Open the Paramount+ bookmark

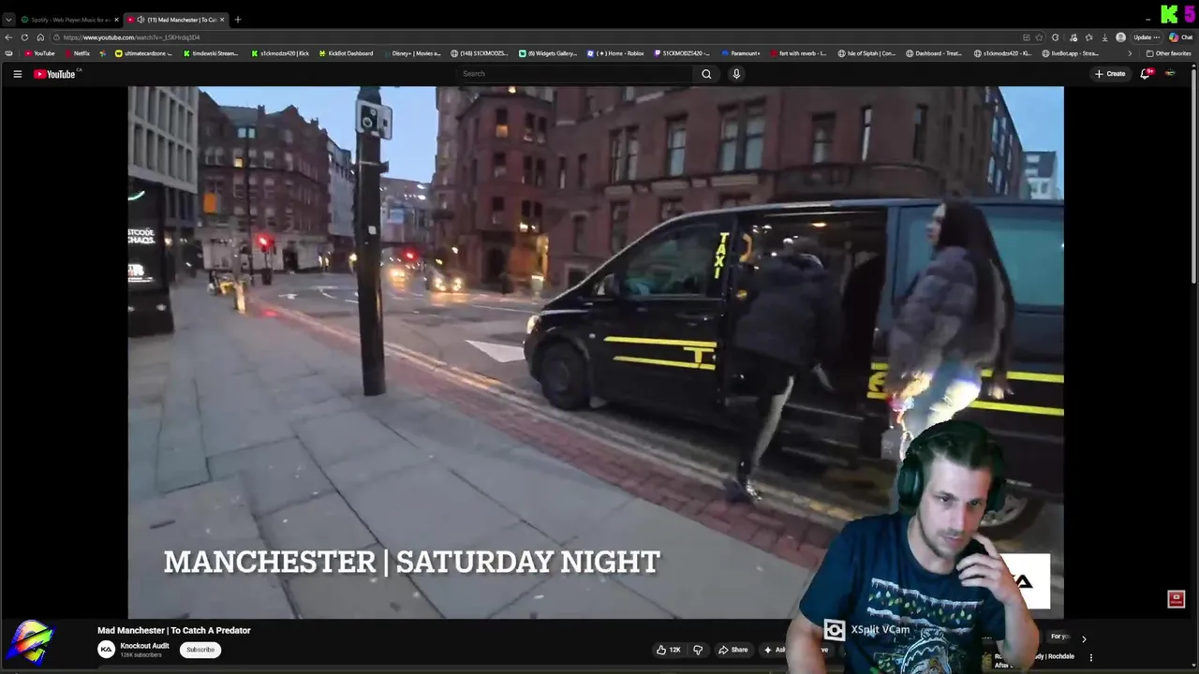coord(741,53)
